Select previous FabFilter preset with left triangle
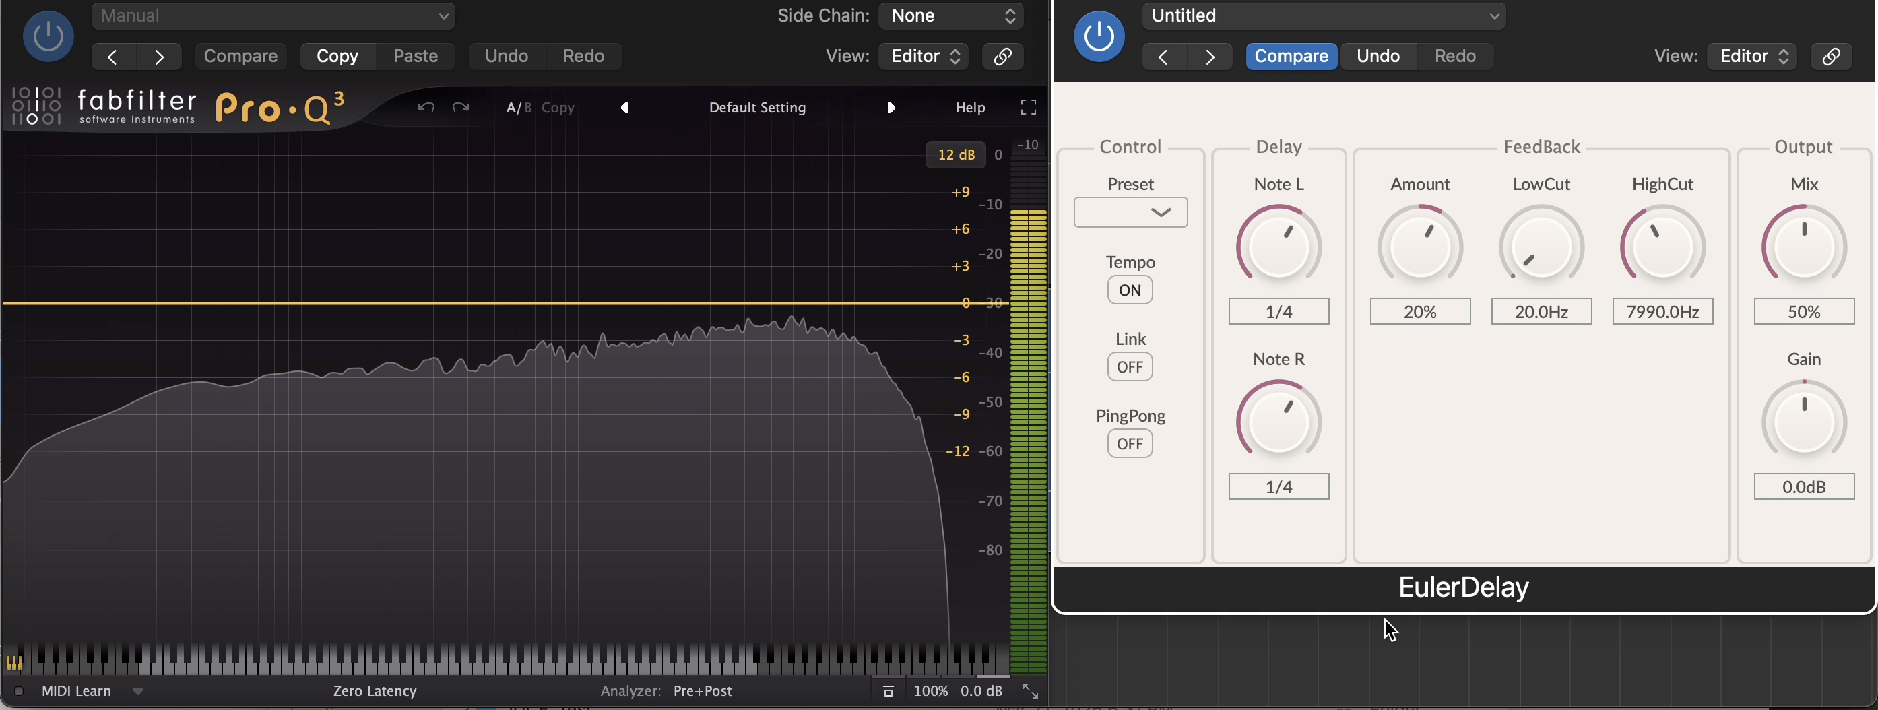Image resolution: width=1878 pixels, height=710 pixels. [x=625, y=108]
